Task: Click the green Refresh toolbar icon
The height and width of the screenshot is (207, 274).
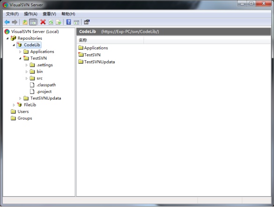Action: [51, 22]
